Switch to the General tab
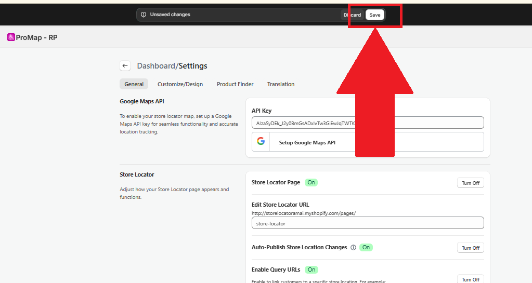Screen dimensions: 532x283 coord(134,84)
